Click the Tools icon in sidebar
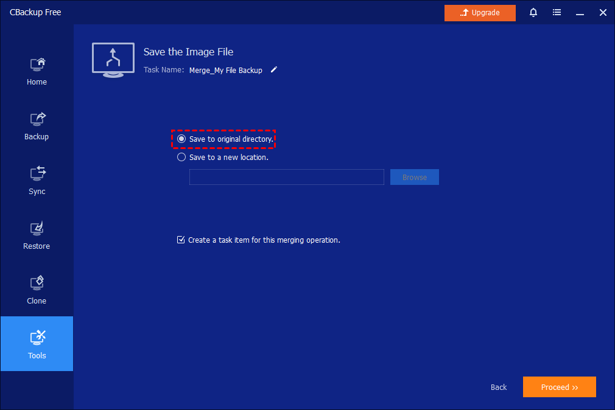Screen dimensions: 615x410 pos(37,338)
